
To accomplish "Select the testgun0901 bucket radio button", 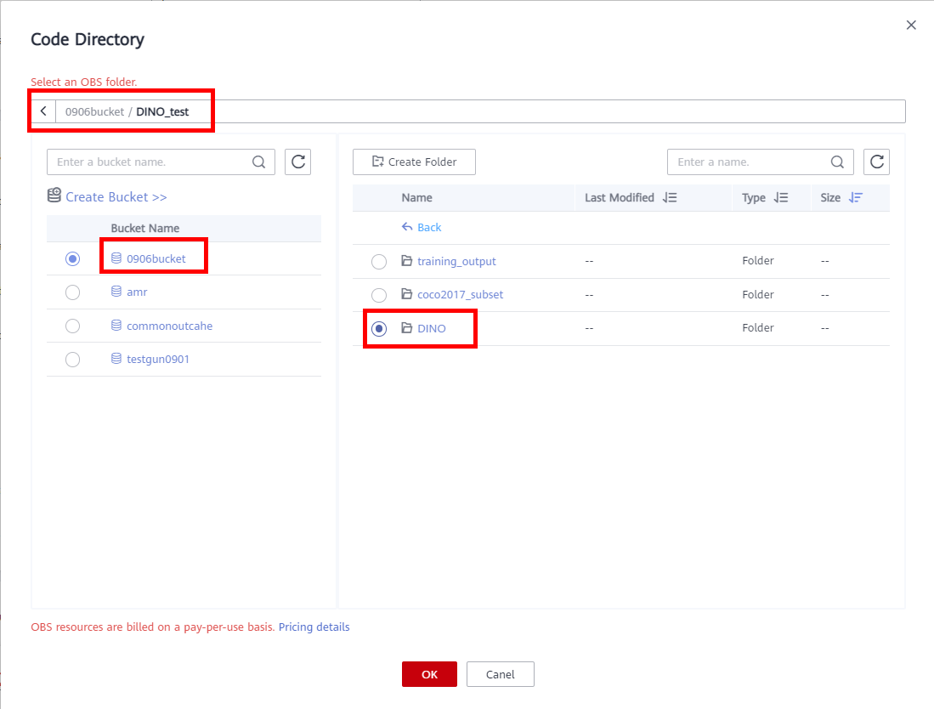I will [x=73, y=360].
